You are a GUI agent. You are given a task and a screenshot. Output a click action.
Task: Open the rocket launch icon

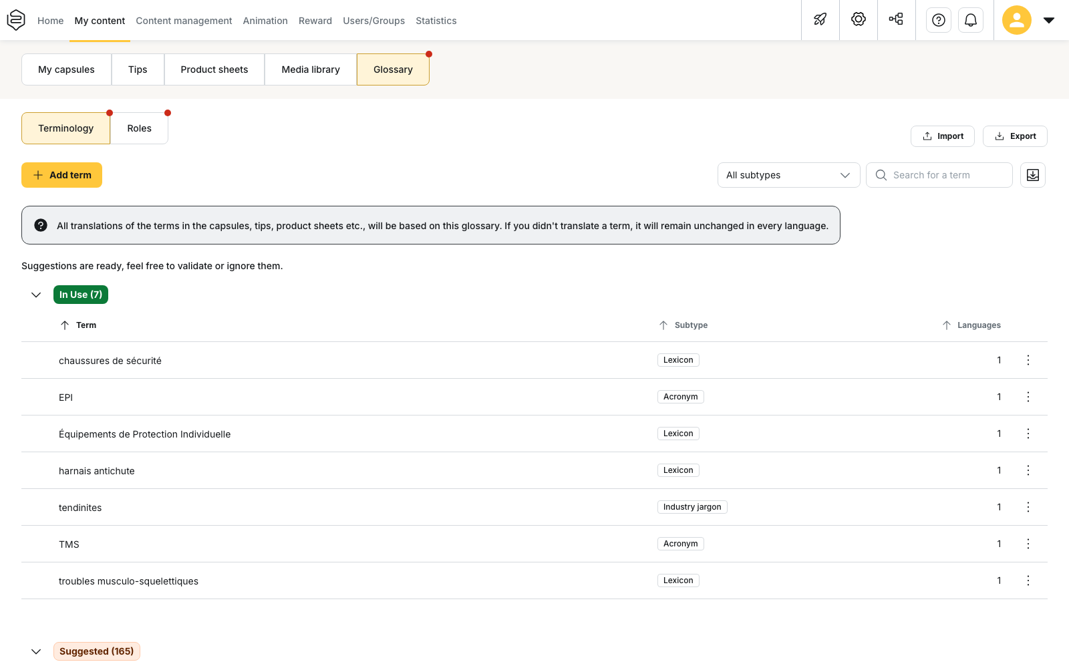point(820,20)
